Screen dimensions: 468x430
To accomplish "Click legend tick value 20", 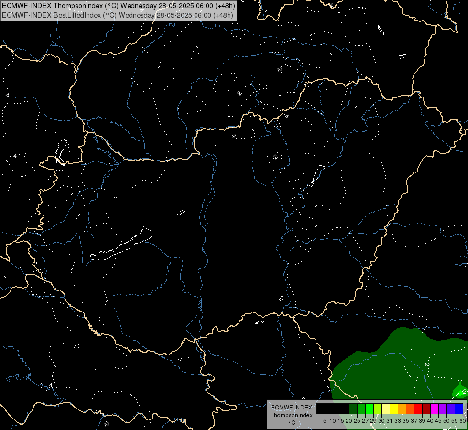I will pos(349,421).
